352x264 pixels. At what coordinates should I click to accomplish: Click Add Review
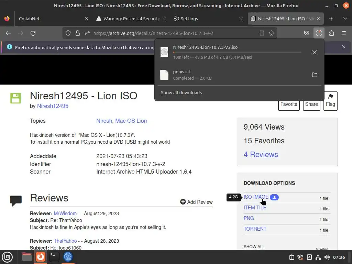tap(196, 202)
